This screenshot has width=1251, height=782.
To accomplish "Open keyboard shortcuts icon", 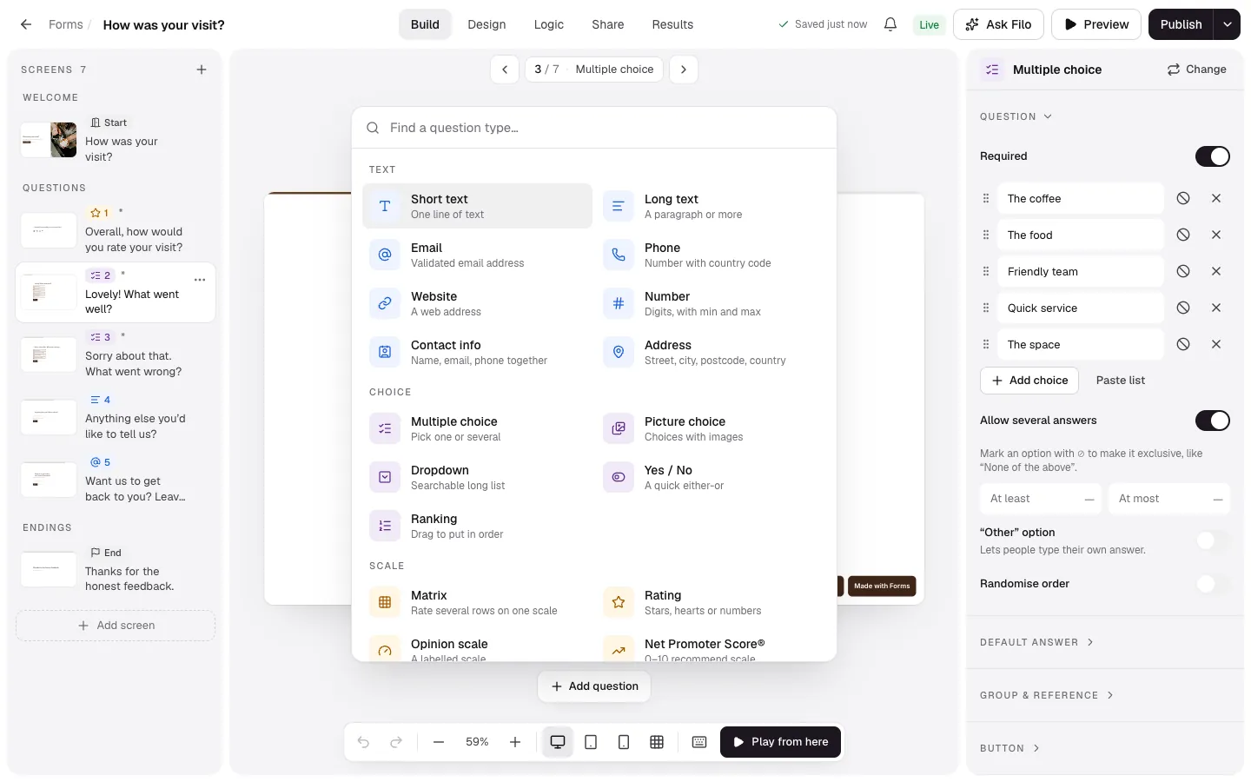I will [699, 742].
